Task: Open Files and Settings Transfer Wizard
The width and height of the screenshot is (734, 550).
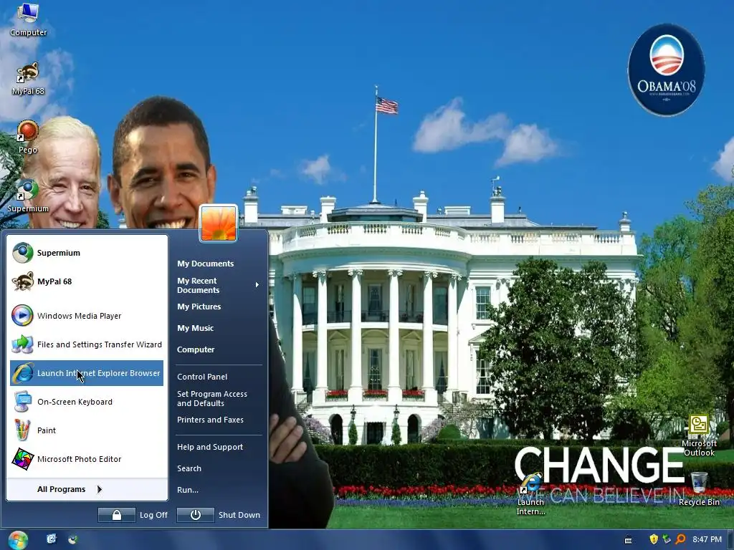Action: [87, 344]
